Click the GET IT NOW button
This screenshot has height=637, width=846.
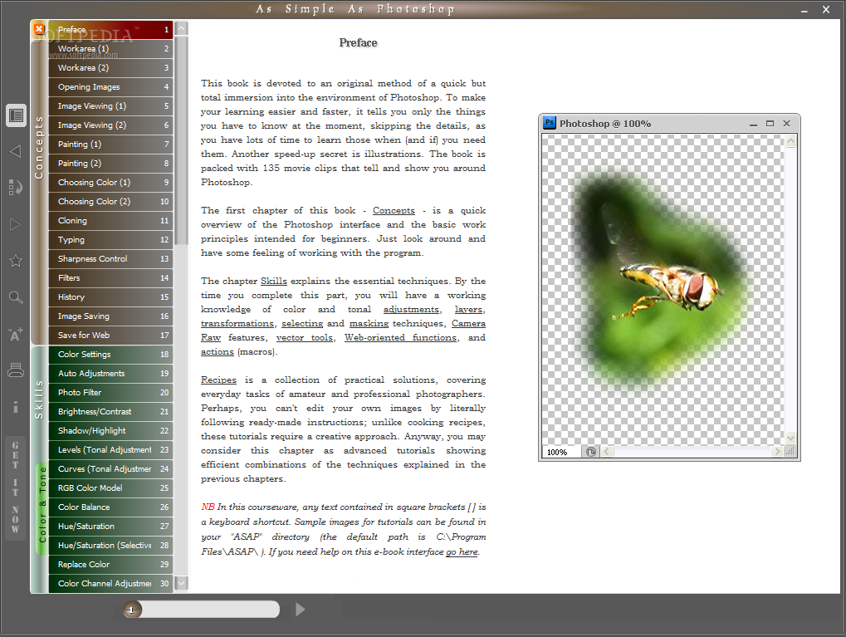pos(15,487)
